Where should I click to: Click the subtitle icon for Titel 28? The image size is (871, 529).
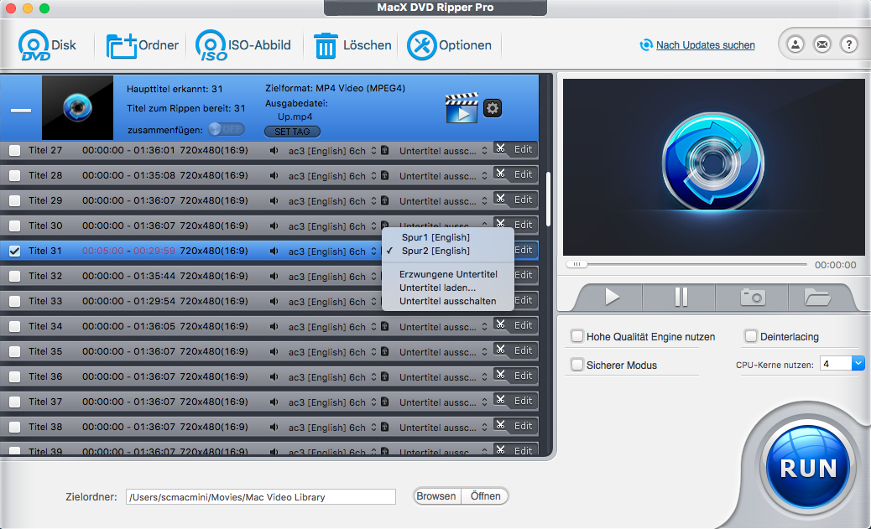384,175
